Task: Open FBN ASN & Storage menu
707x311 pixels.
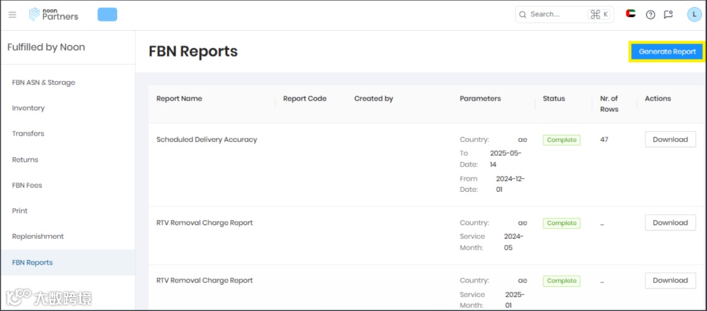Action: pyautogui.click(x=44, y=82)
